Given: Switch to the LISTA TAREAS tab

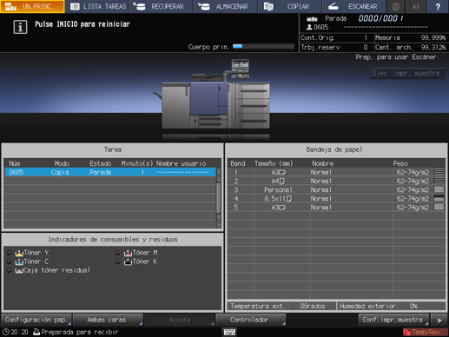Looking at the screenshot, I should (x=98, y=6).
